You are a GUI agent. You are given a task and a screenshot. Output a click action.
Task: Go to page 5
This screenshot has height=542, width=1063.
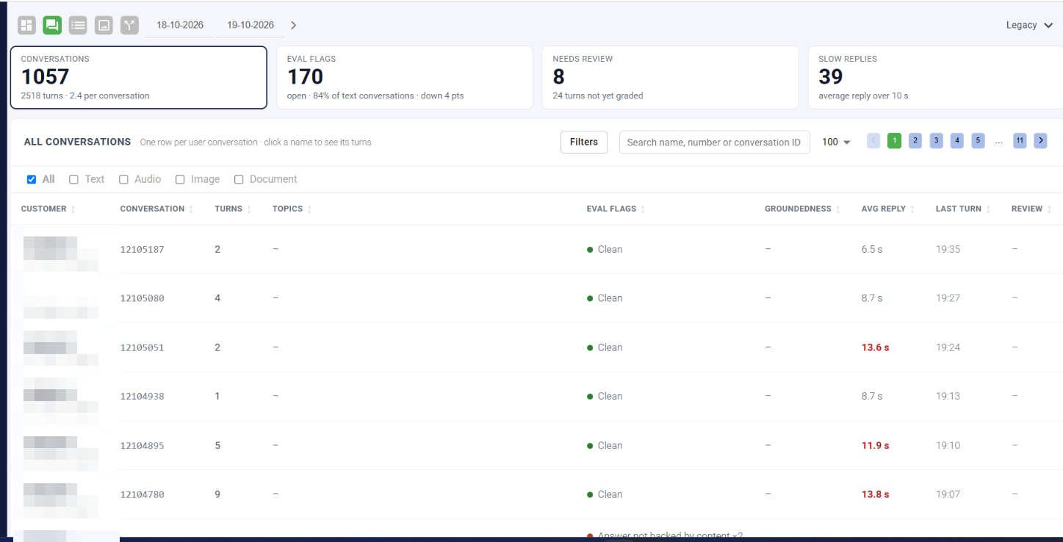pyautogui.click(x=978, y=141)
